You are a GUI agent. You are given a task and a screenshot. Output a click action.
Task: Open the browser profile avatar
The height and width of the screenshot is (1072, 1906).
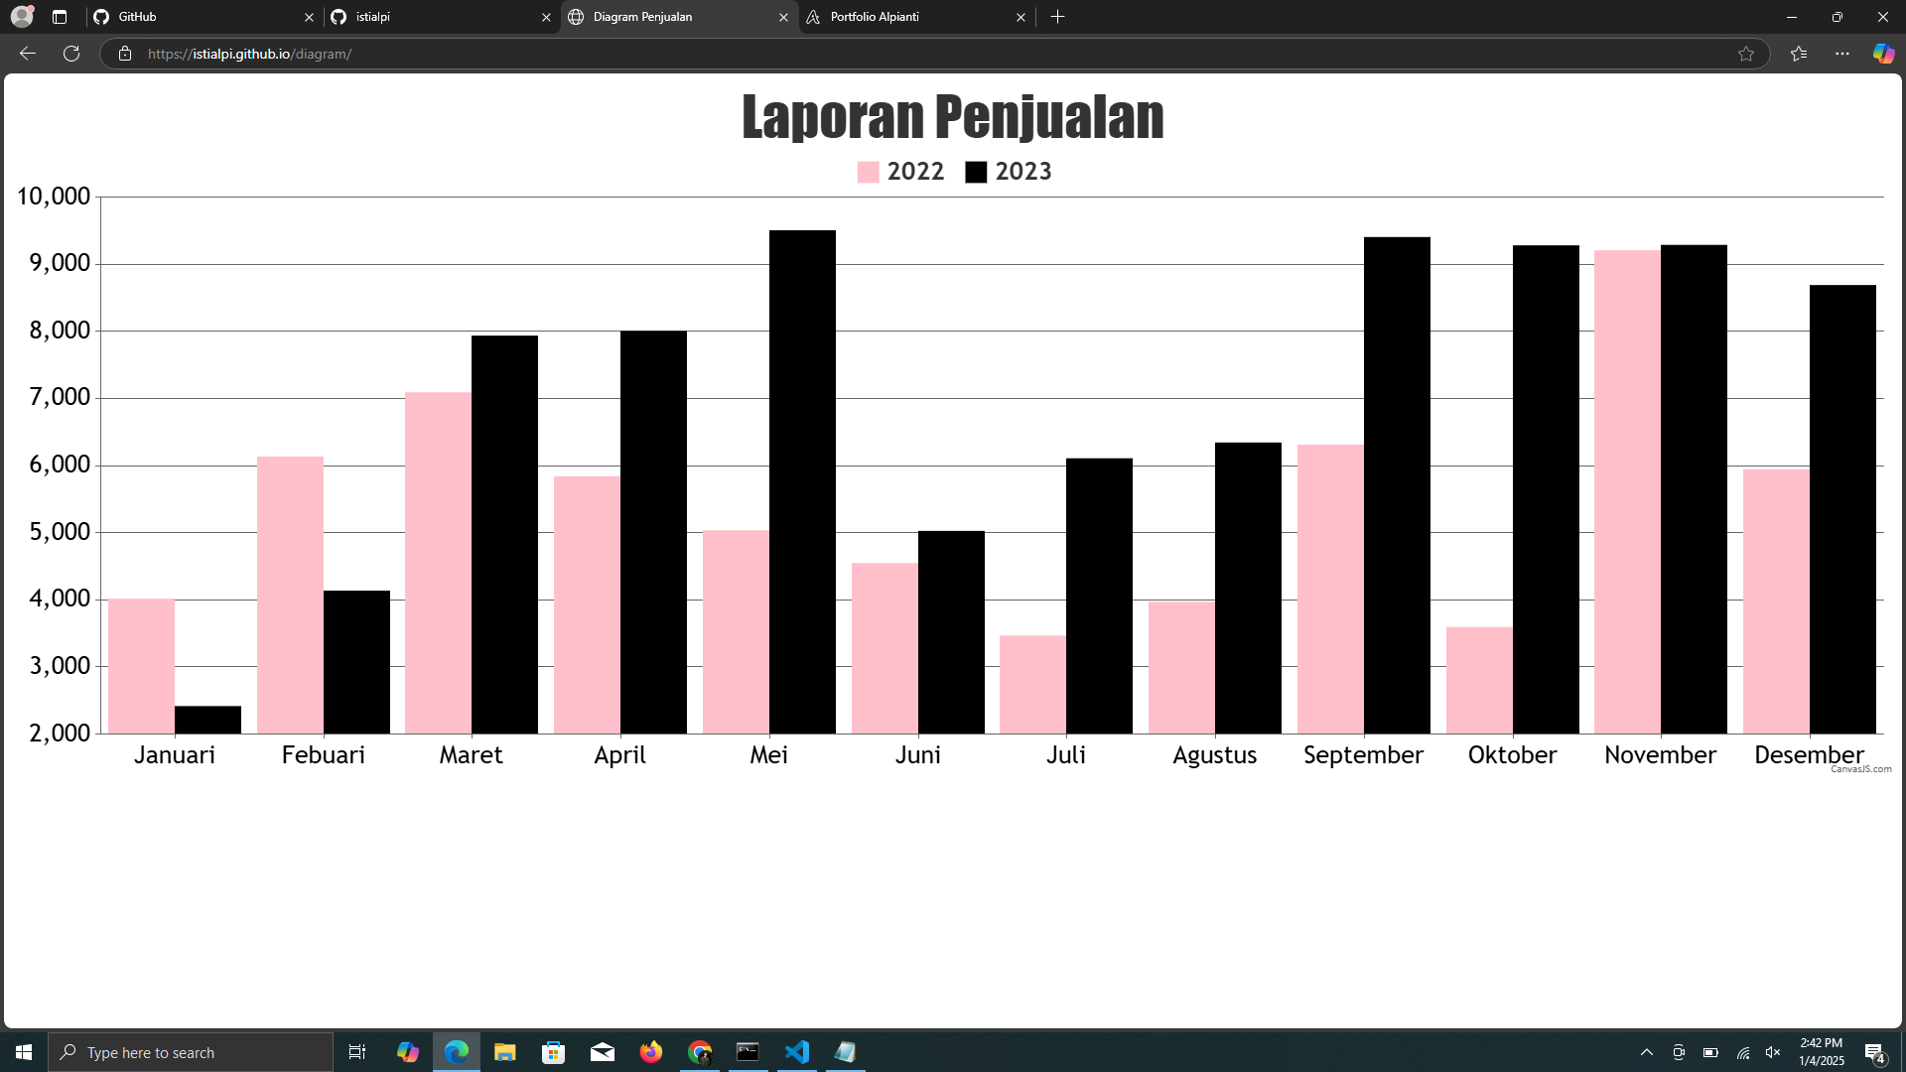click(22, 17)
